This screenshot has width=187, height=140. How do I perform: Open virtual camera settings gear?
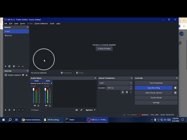[x=175, y=93]
